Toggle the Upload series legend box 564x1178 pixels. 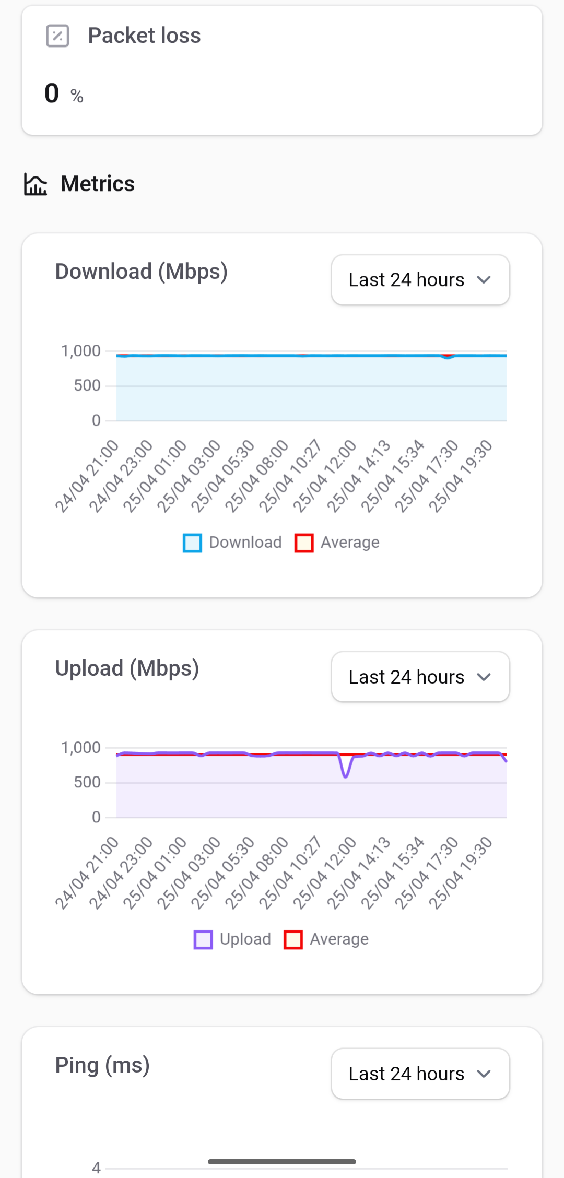(x=203, y=939)
